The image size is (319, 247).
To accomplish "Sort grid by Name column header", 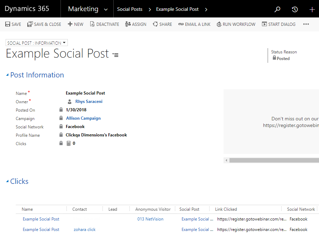I will (x=27, y=209).
